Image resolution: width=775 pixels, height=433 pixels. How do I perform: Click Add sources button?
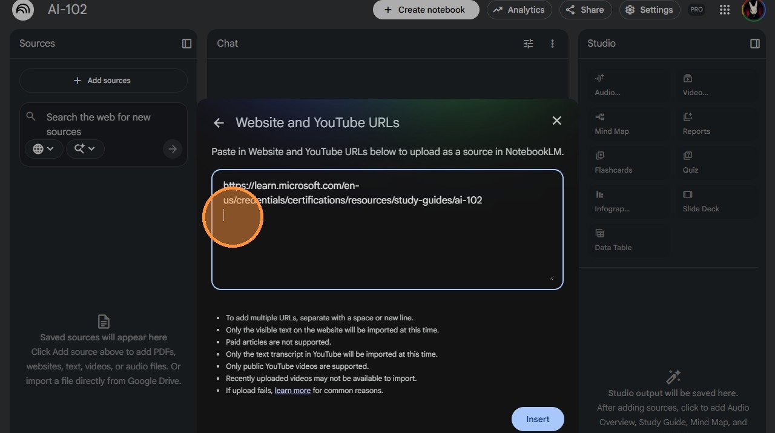103,81
